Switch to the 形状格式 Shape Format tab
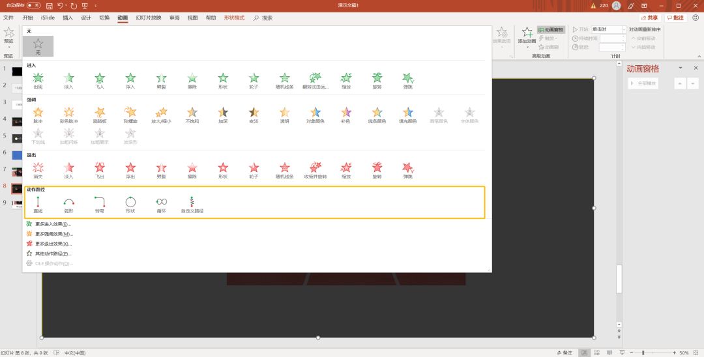704x357 pixels. [234, 18]
